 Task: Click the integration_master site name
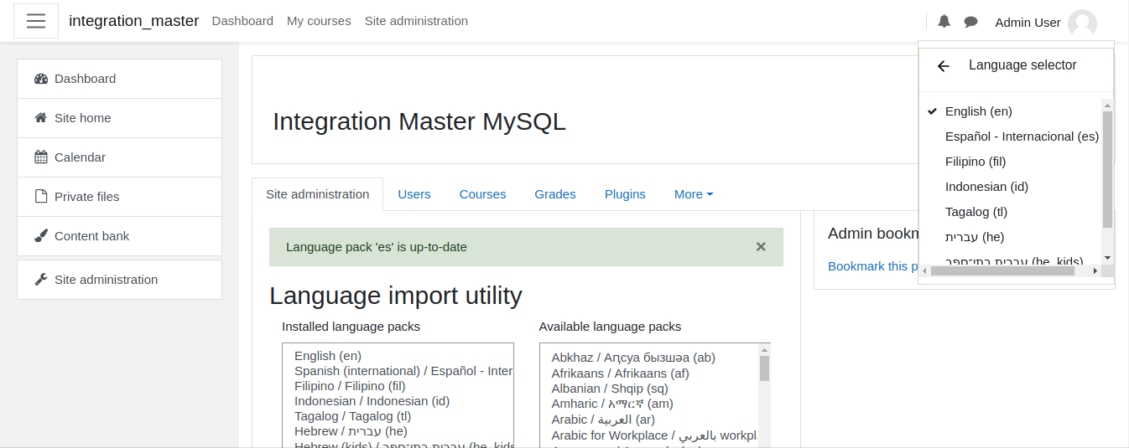[x=133, y=21]
